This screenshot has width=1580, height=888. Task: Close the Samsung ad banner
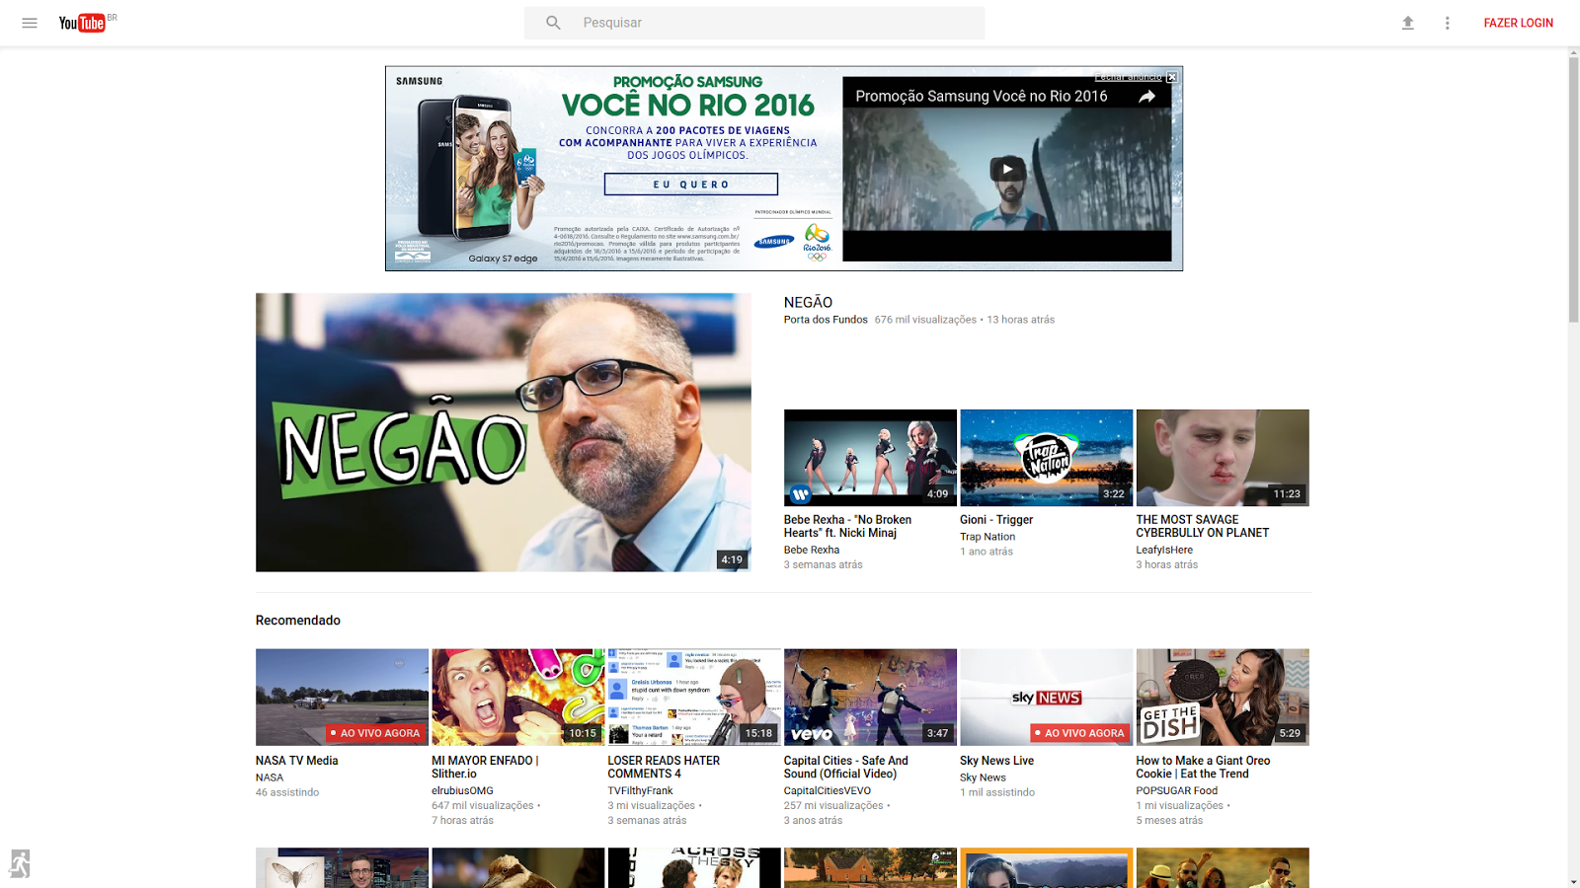coord(1172,77)
